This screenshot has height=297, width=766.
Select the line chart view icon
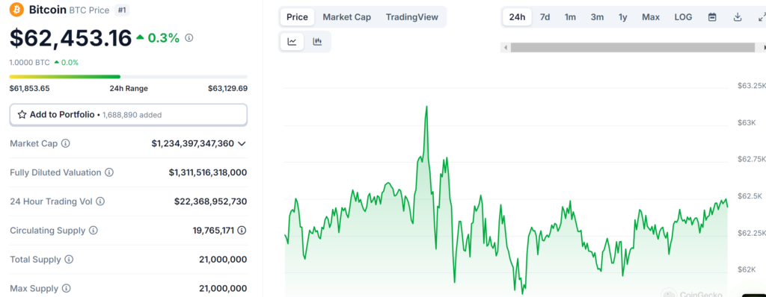[292, 42]
